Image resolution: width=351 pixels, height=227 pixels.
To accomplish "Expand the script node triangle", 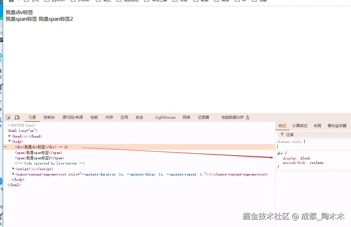I will [14, 169].
